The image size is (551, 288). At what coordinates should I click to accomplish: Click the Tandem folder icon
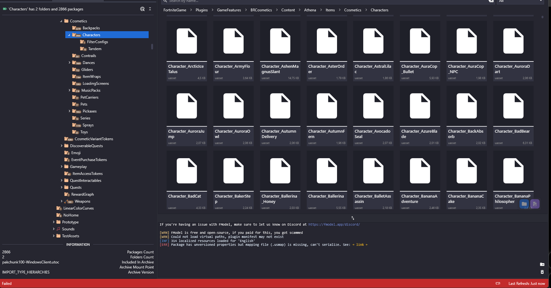tap(83, 49)
